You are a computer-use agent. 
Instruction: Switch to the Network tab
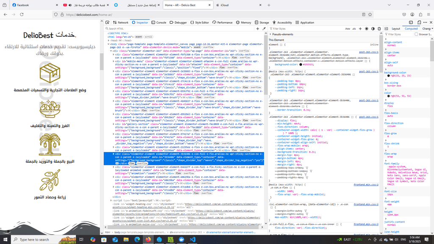coord(120,22)
